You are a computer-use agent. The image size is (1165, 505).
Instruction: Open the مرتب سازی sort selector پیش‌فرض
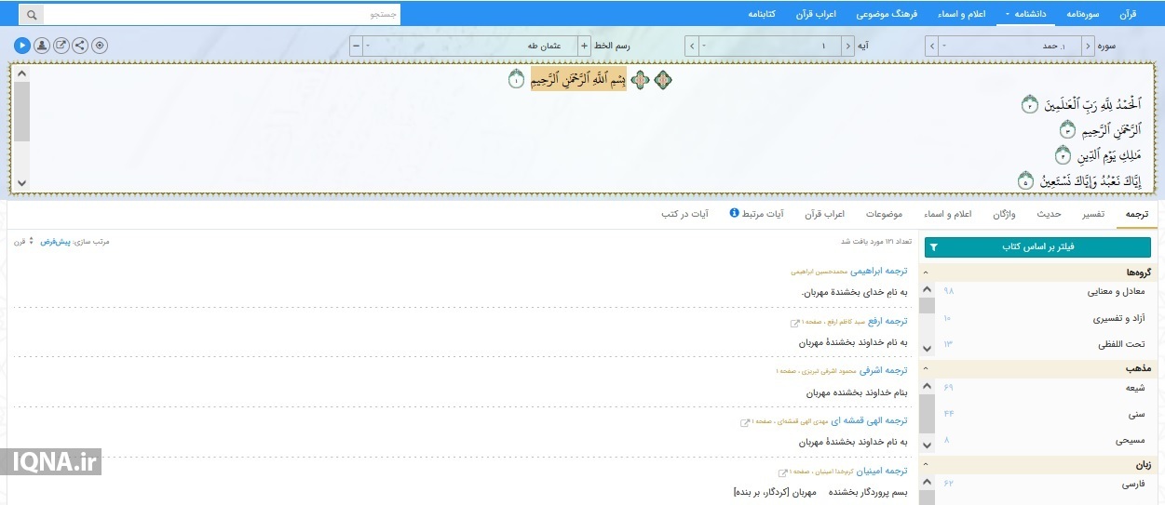click(56, 242)
